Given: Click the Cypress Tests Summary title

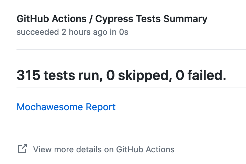Looking at the screenshot, I should (x=151, y=19).
